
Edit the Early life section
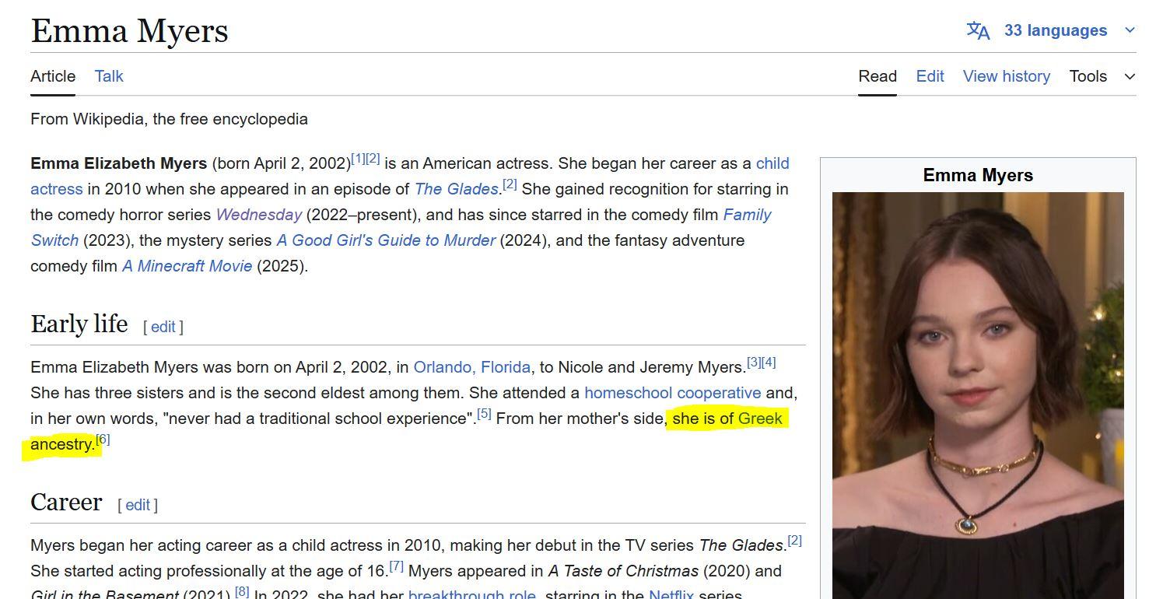tap(163, 327)
